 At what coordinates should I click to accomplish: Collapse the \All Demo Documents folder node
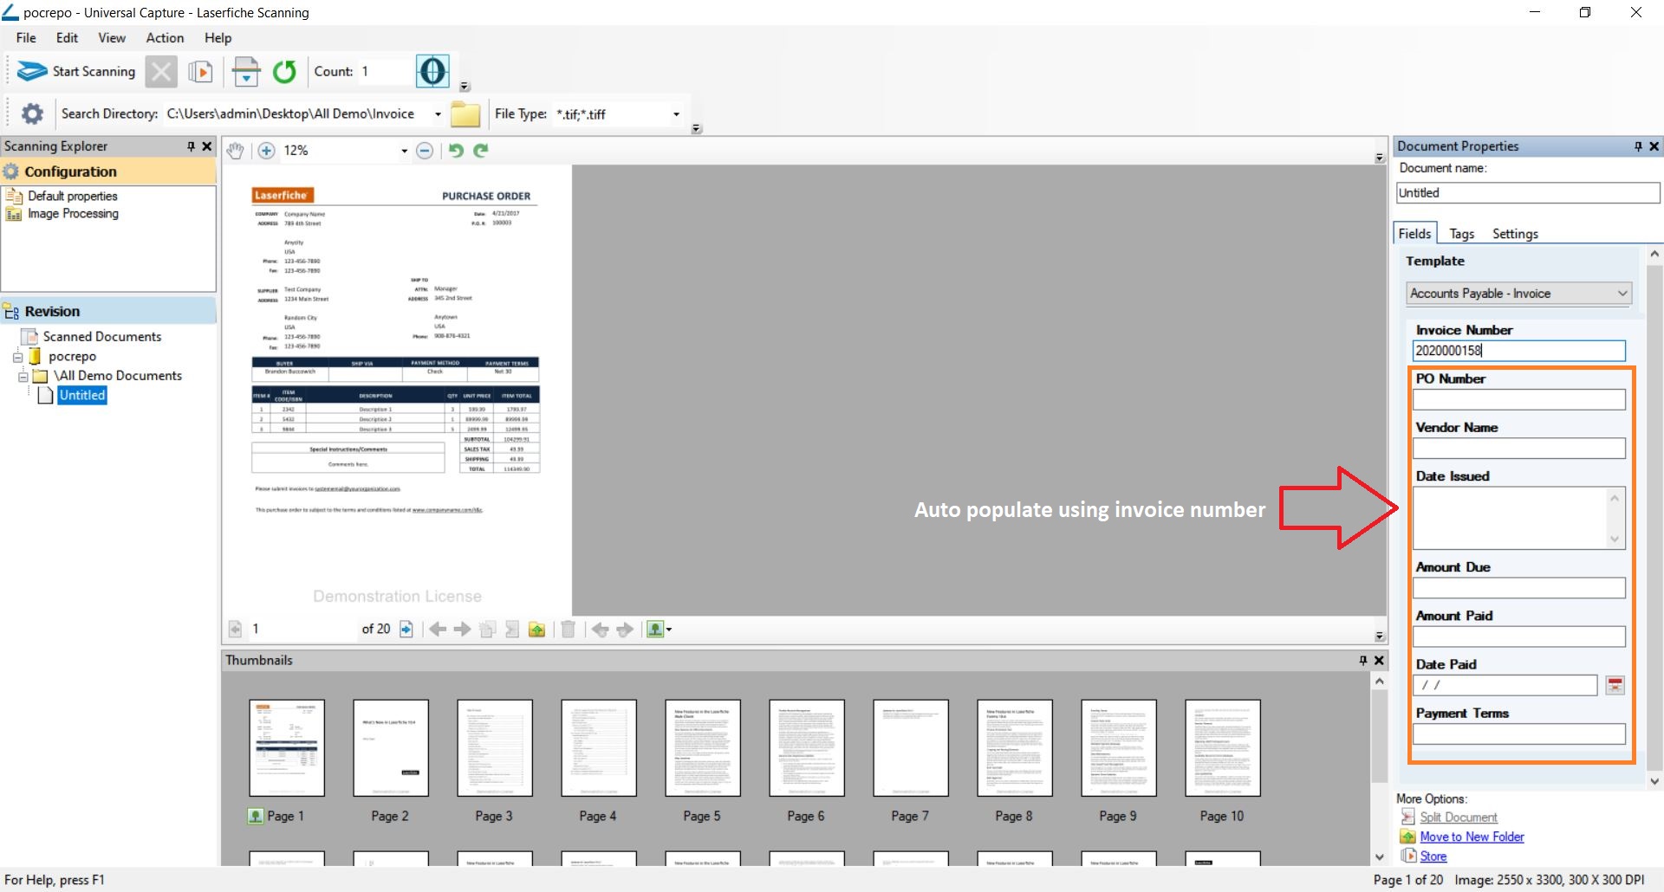[x=23, y=377]
